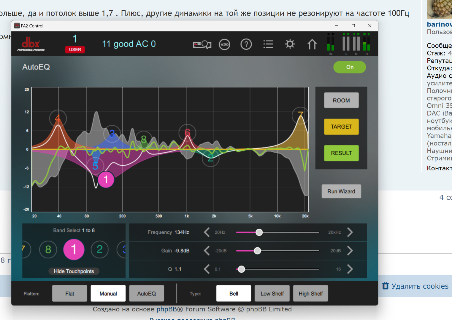Set filter type to Low Shelf
The image size is (452, 320).
272,294
